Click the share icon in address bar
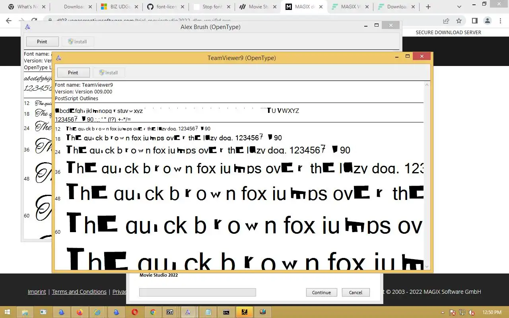The height and width of the screenshot is (318, 509). click(446, 21)
